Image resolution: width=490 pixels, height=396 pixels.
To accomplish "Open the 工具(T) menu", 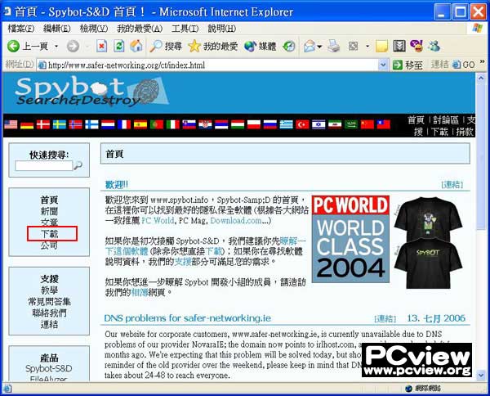I will (185, 29).
